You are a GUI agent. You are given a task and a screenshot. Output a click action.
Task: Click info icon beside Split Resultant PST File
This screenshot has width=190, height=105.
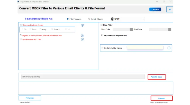pos(83,39)
